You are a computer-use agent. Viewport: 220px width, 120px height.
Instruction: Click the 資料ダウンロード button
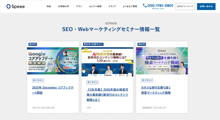[x=185, y=6]
